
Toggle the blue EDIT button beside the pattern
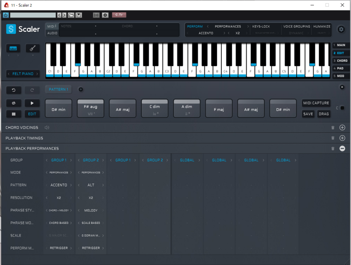tap(32, 114)
